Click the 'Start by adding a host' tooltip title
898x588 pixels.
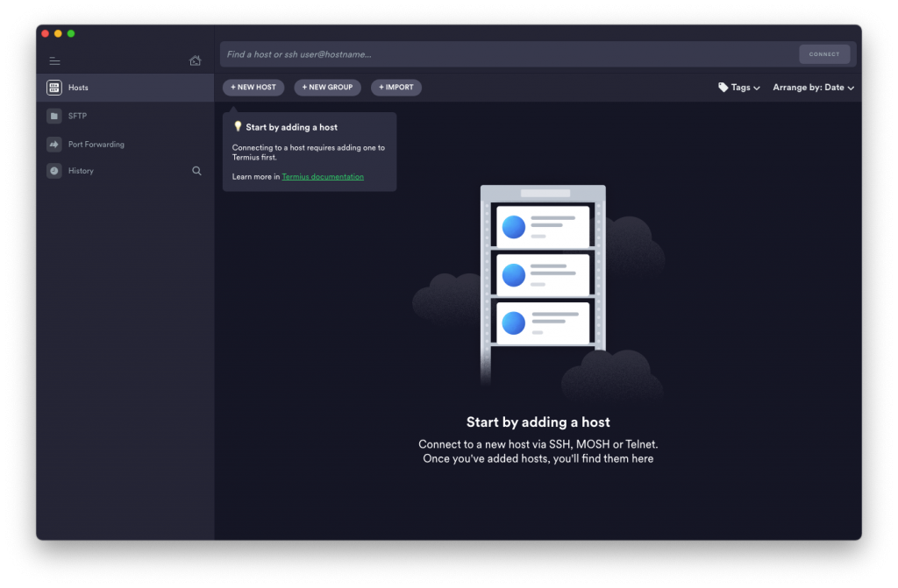tap(291, 127)
